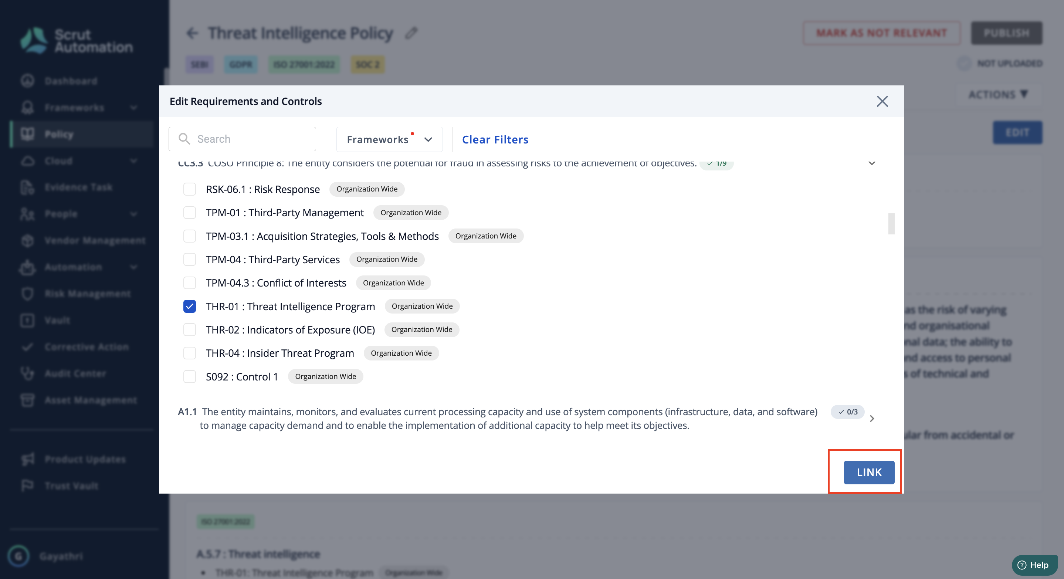
Task: Uncheck the THR-01 Threat Intelligence Program checkbox
Action: coord(190,307)
